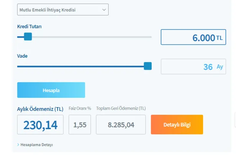Click the Faiz Oranı % label
This screenshot has width=236, height=156.
click(x=80, y=108)
